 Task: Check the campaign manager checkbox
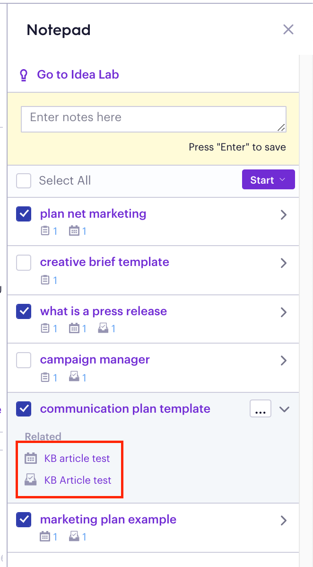coord(24,360)
